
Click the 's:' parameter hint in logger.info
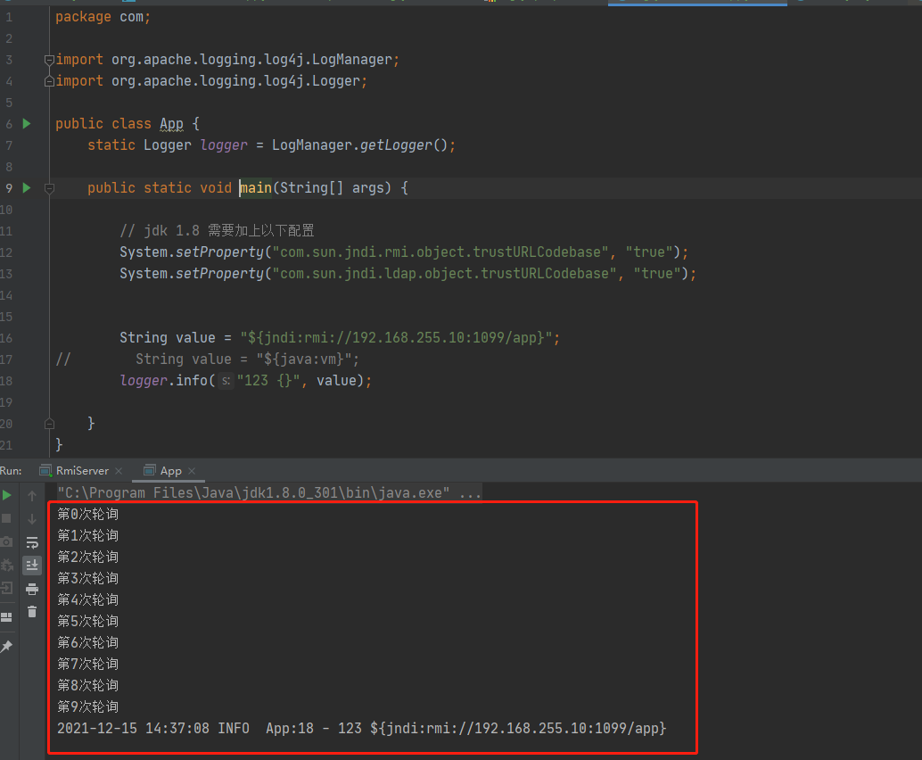pos(226,381)
